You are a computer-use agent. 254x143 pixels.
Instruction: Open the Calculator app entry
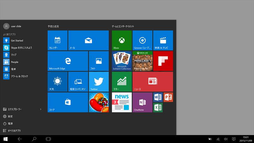[22, 69]
